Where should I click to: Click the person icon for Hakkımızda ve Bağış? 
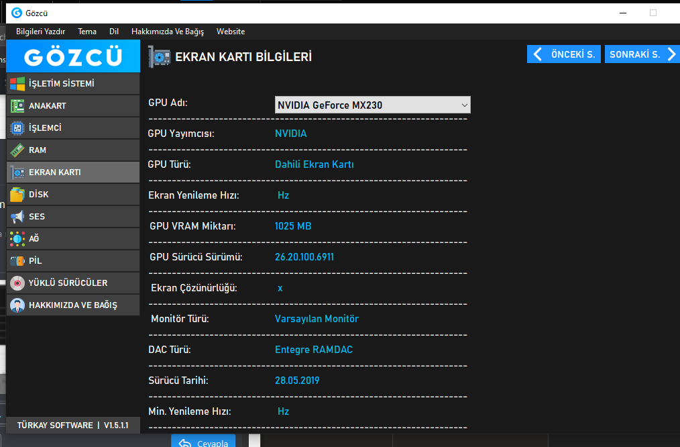(x=17, y=305)
